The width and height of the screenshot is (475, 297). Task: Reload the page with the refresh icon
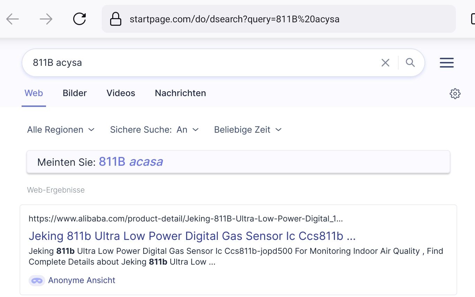[79, 19]
